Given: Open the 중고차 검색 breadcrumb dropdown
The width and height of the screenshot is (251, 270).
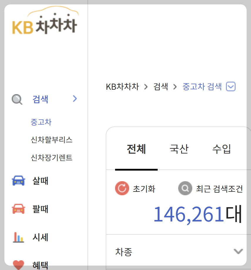Looking at the screenshot, I should [231, 86].
